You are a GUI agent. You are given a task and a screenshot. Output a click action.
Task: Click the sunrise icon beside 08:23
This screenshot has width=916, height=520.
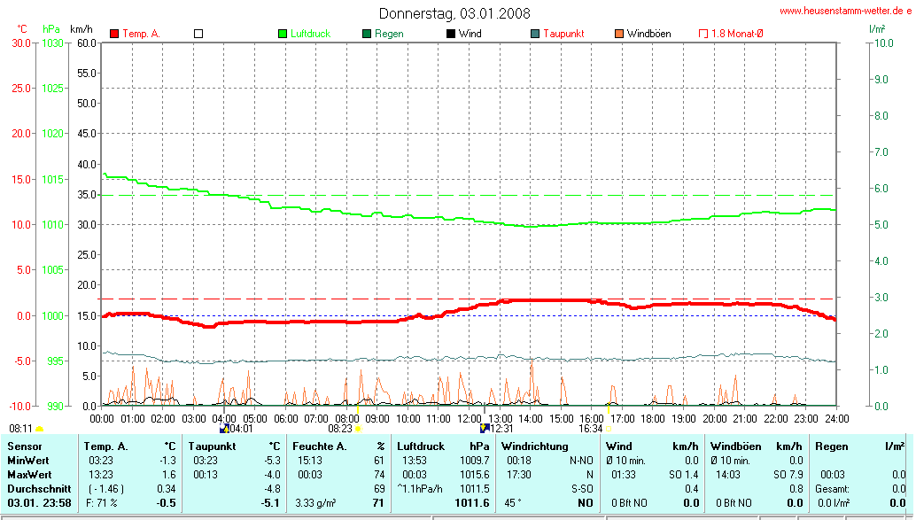click(x=358, y=429)
